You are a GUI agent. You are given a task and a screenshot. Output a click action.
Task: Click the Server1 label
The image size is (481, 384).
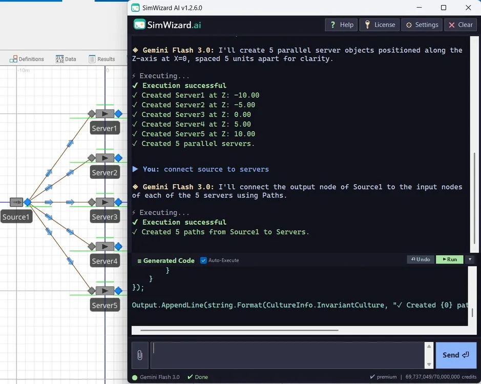(104, 129)
